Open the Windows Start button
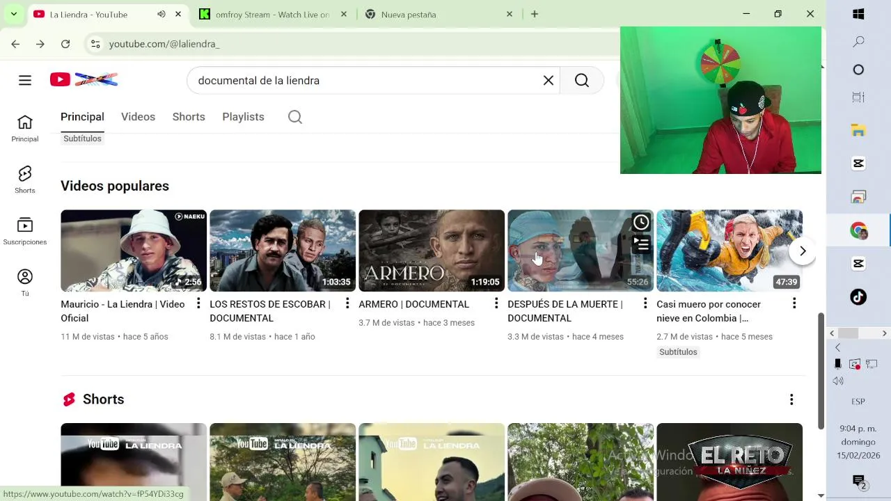Viewport: 891px width, 501px height. click(858, 14)
